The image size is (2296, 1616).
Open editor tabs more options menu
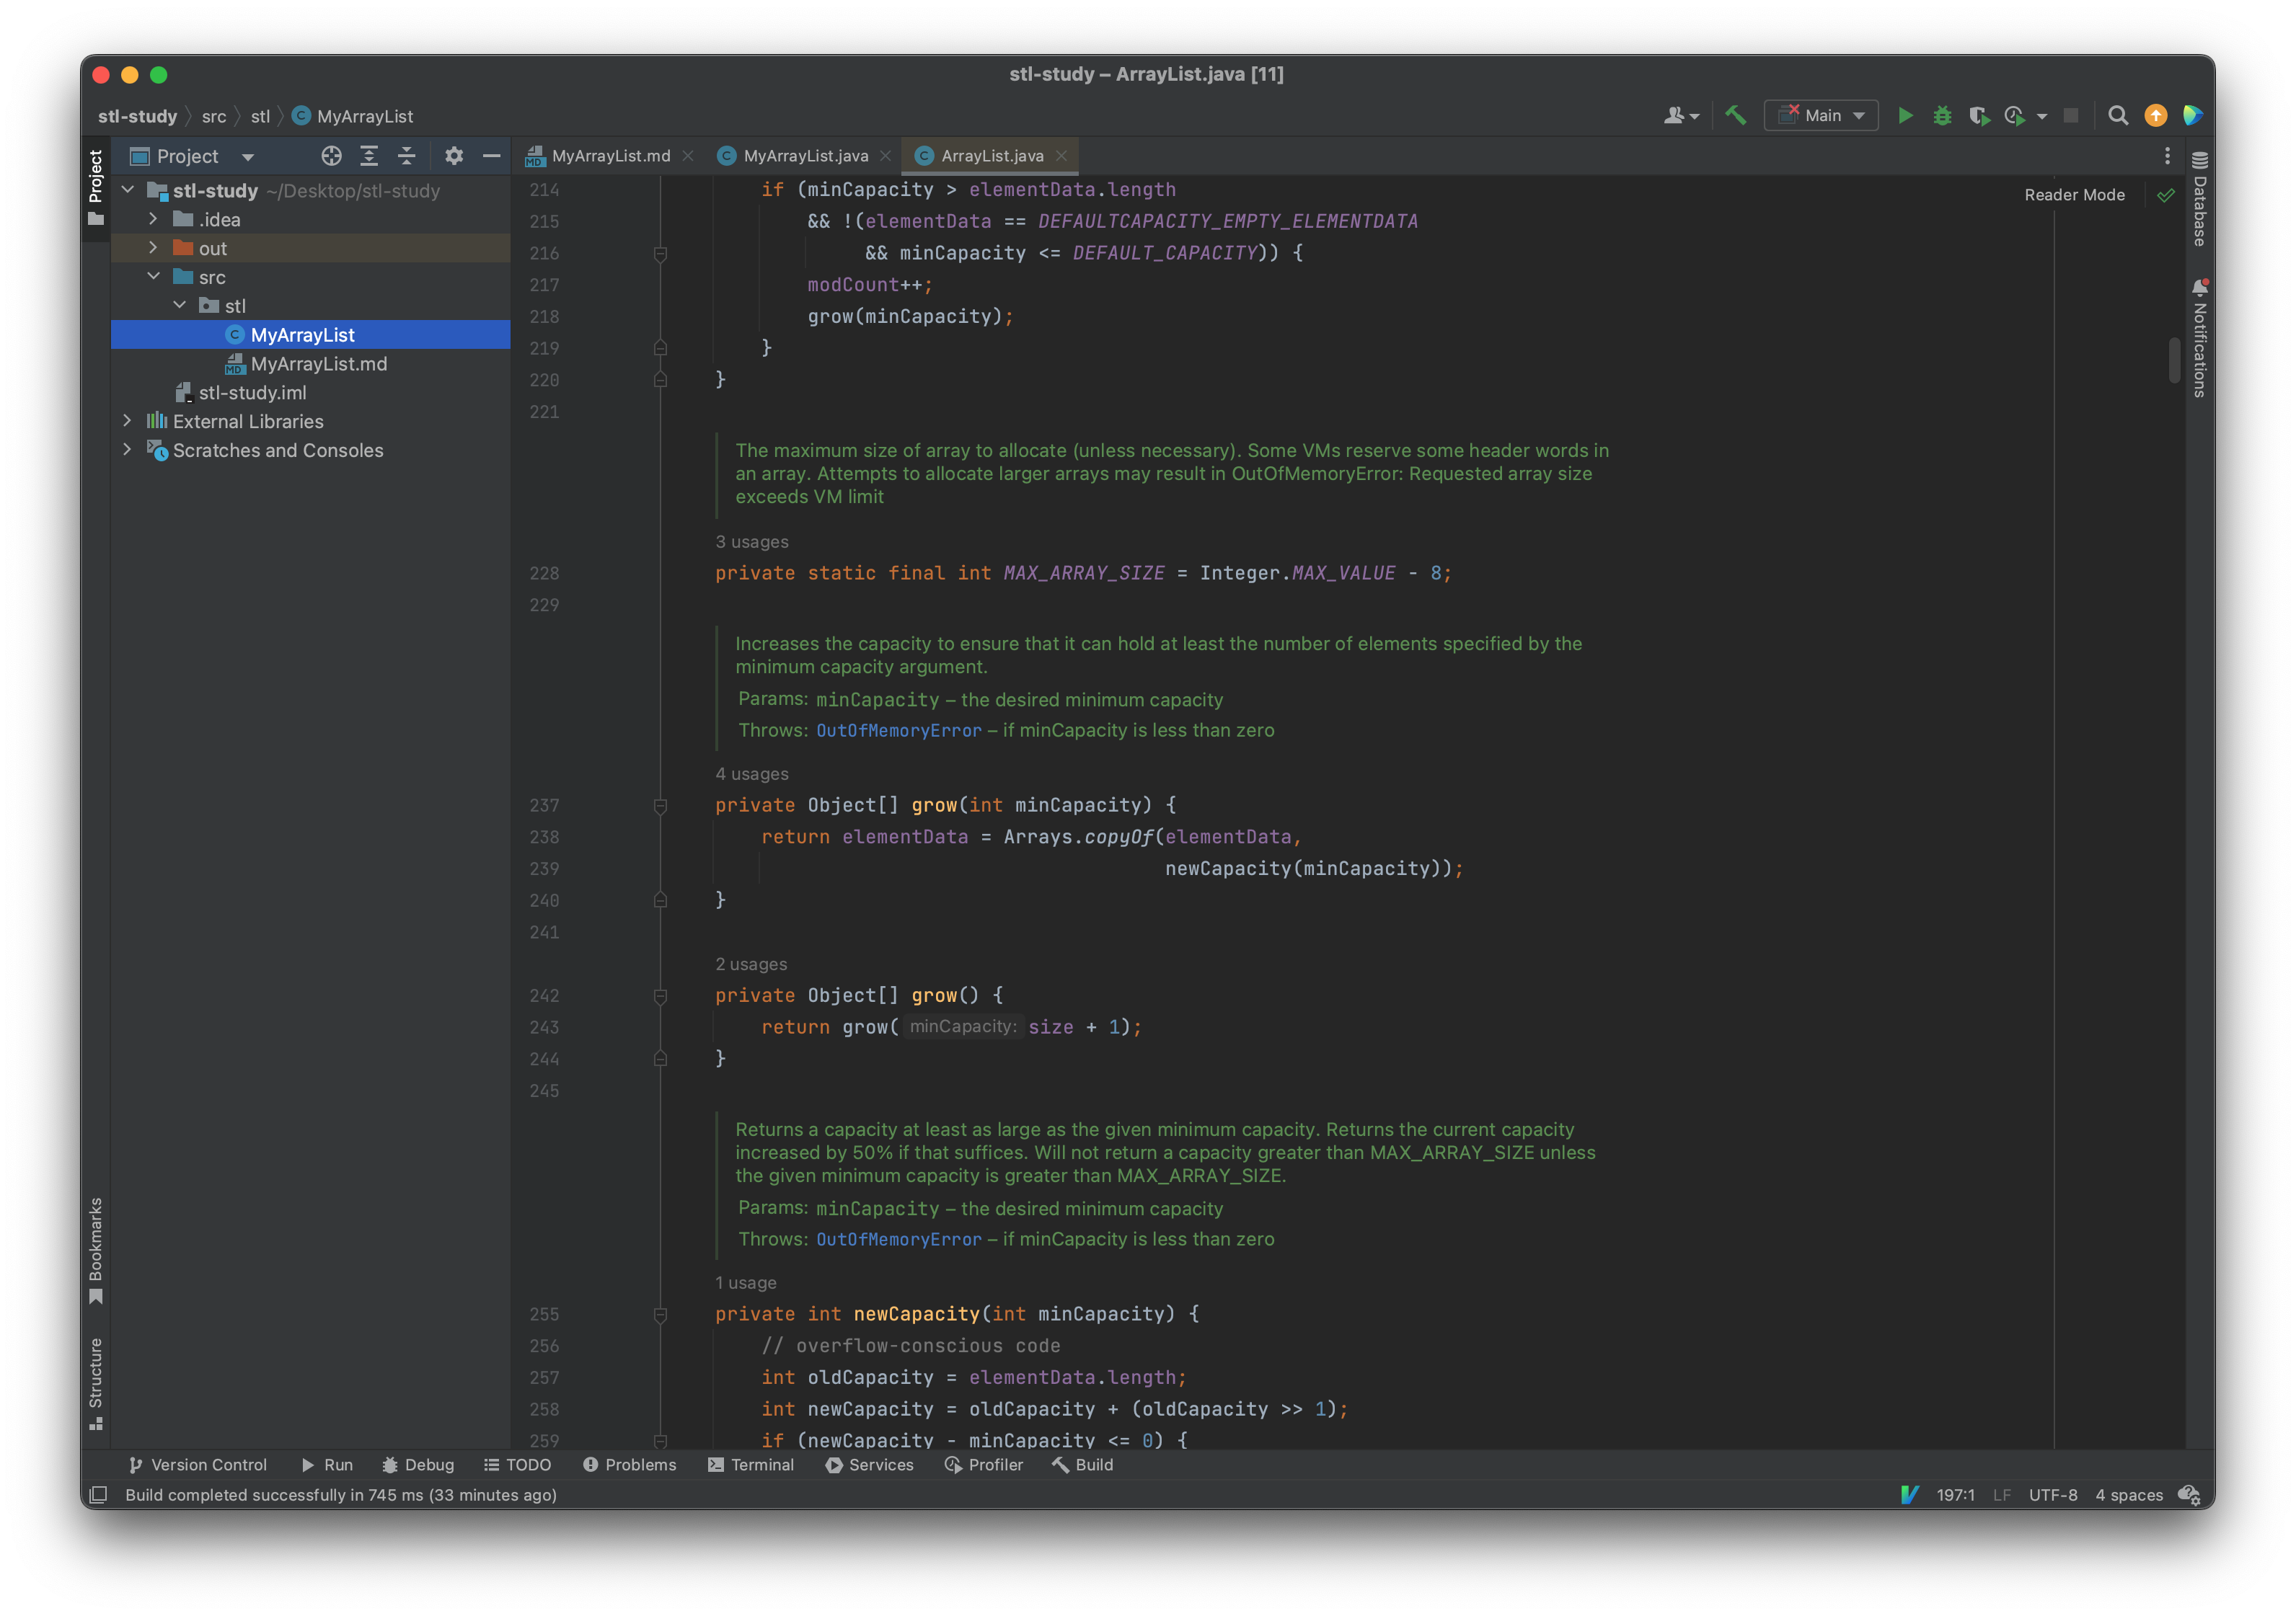click(x=2167, y=156)
